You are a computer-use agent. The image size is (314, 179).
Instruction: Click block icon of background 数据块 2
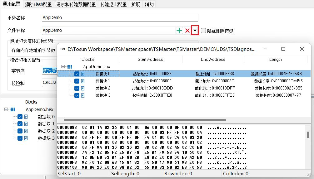click(x=26, y=131)
